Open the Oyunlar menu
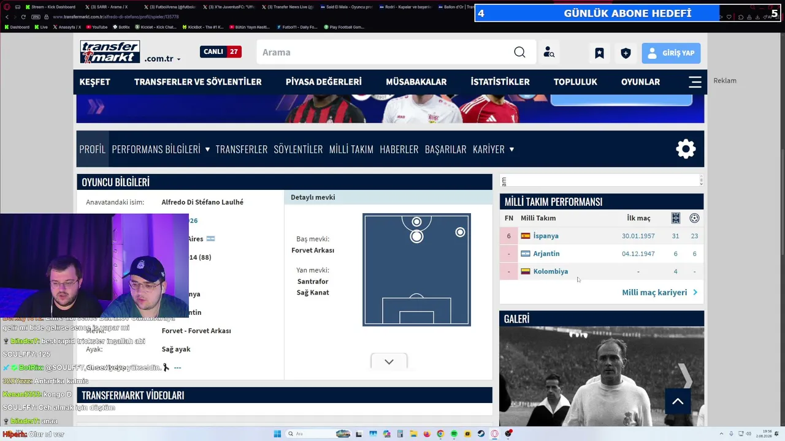 [640, 82]
